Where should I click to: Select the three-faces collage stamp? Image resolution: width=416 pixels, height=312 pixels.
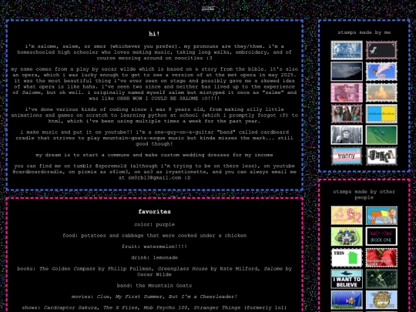pos(347,114)
